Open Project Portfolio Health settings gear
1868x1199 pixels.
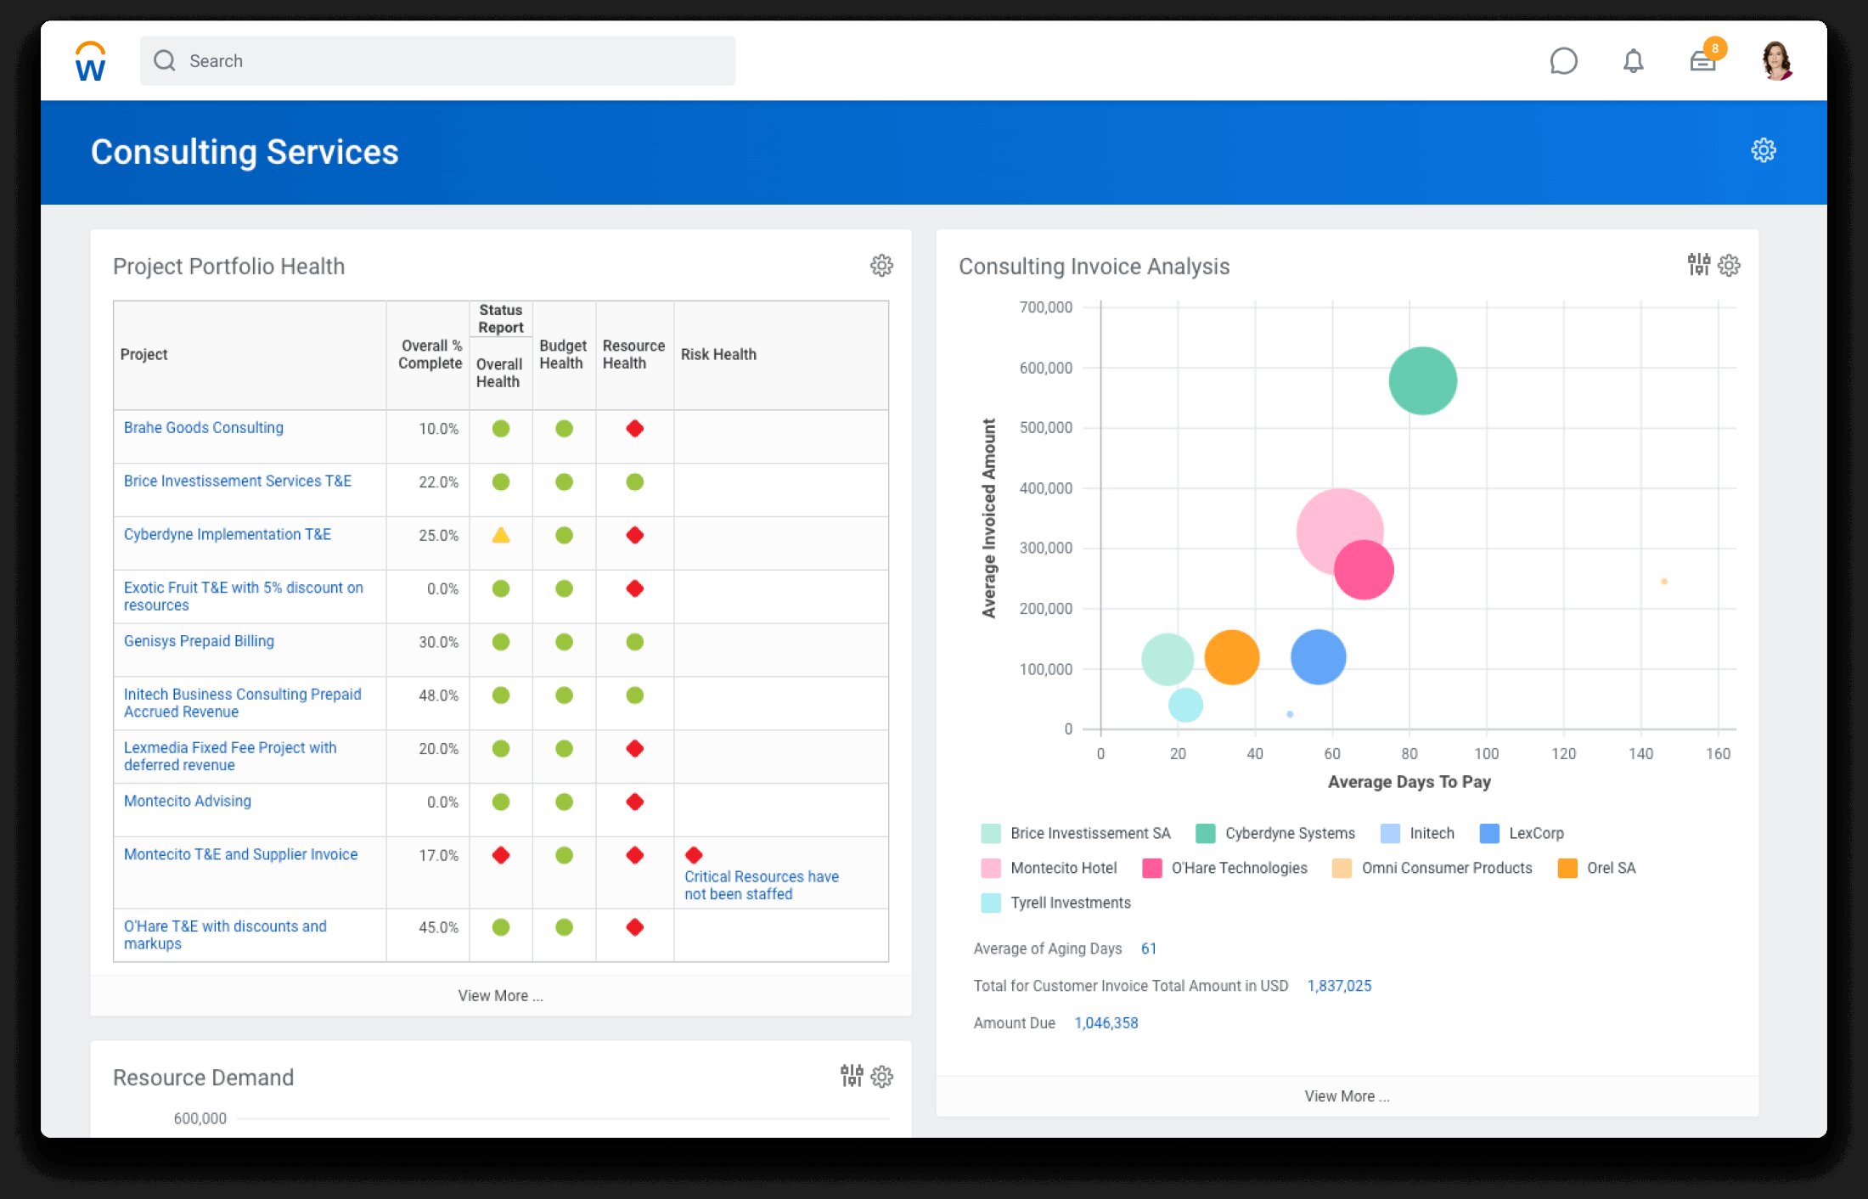881,266
